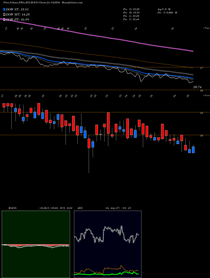210x278 pixels.
Task: Select the 'DOW MT: 14.23' legend label
Action: tap(18, 15)
